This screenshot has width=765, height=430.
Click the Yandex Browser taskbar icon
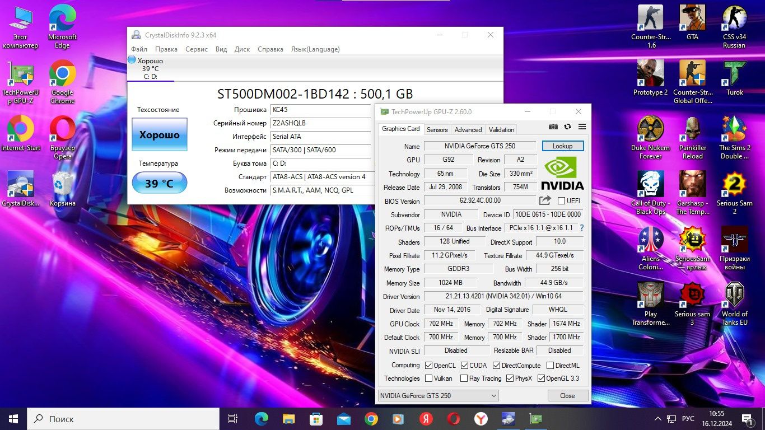[x=481, y=418]
